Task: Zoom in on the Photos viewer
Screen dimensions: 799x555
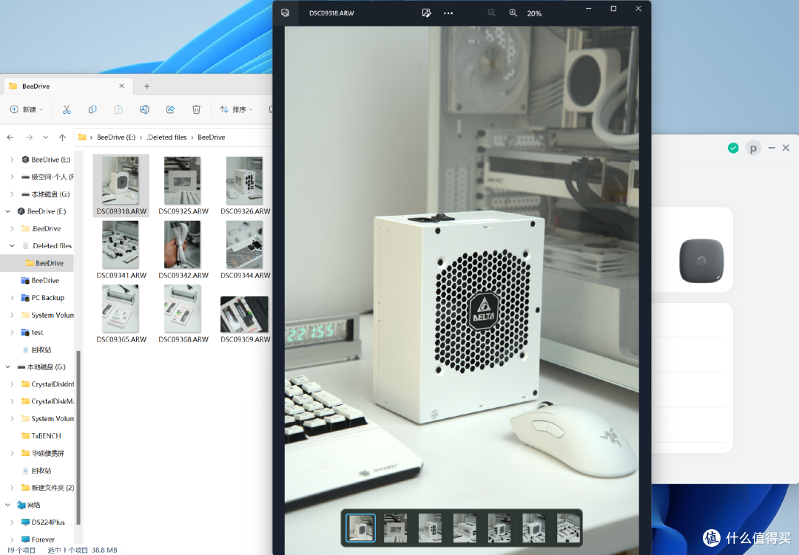Action: (513, 13)
